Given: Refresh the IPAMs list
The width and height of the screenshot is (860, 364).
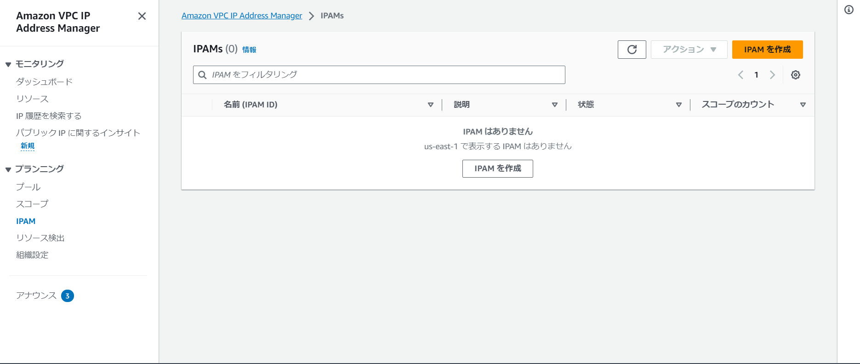Looking at the screenshot, I should [x=632, y=50].
